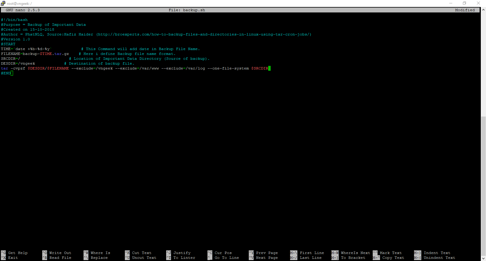The height and width of the screenshot is (261, 486).
Task: Click the First Line shortcut label
Action: point(312,253)
